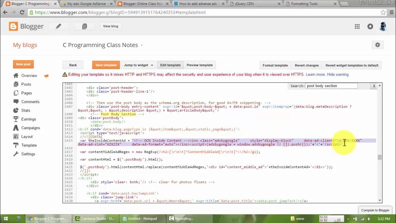Click the browser address bar
This screenshot has height=223, width=396.
coord(205,12)
